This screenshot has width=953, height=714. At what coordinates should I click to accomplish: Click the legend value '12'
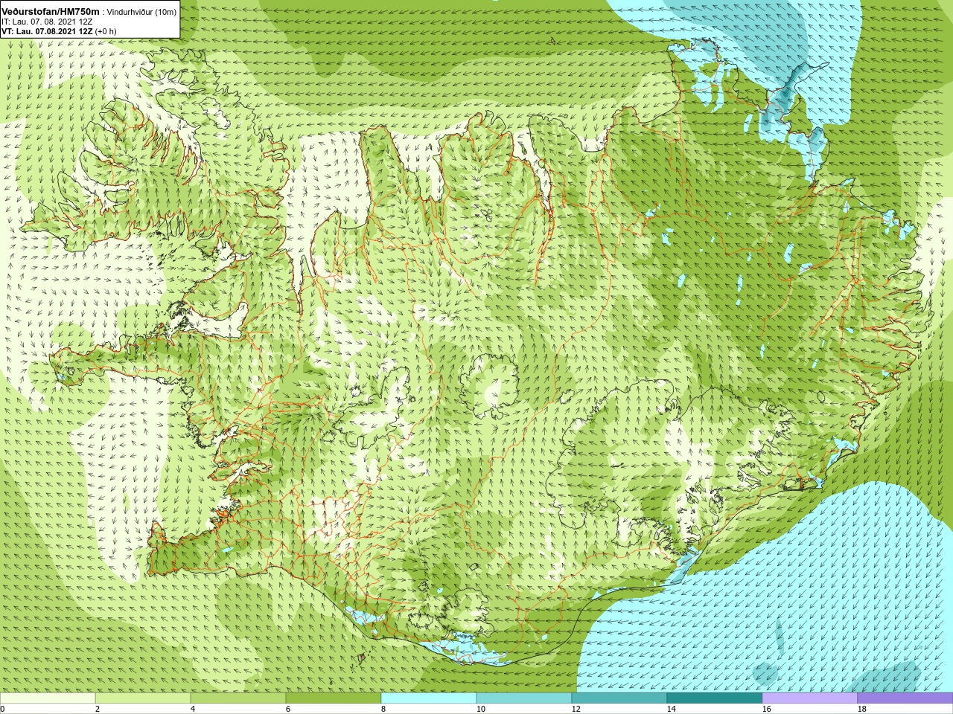pos(576,709)
